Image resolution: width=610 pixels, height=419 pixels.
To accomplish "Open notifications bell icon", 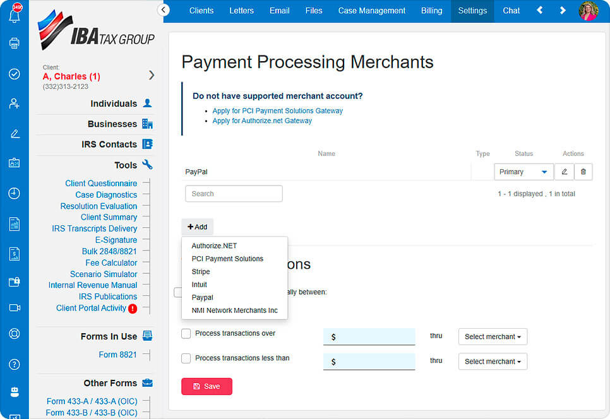I will coord(15,15).
